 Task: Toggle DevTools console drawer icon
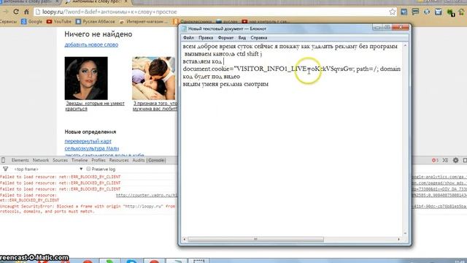pos(445,161)
